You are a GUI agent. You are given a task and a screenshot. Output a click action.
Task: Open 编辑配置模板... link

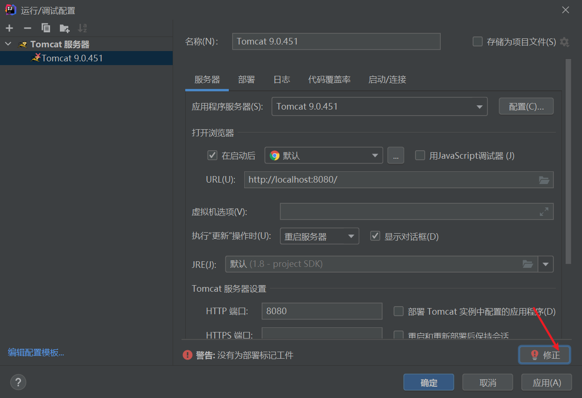[x=36, y=353]
